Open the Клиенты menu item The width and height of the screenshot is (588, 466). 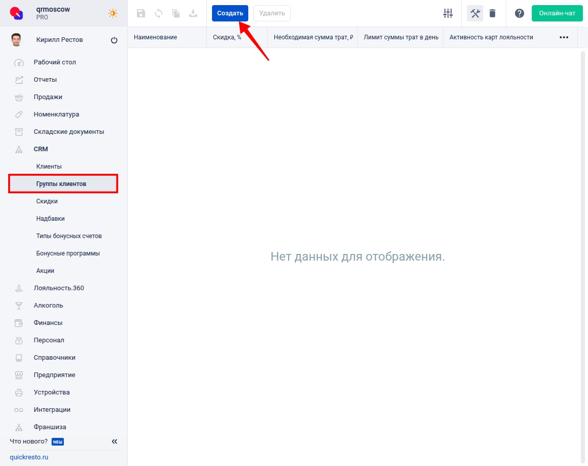(x=49, y=166)
